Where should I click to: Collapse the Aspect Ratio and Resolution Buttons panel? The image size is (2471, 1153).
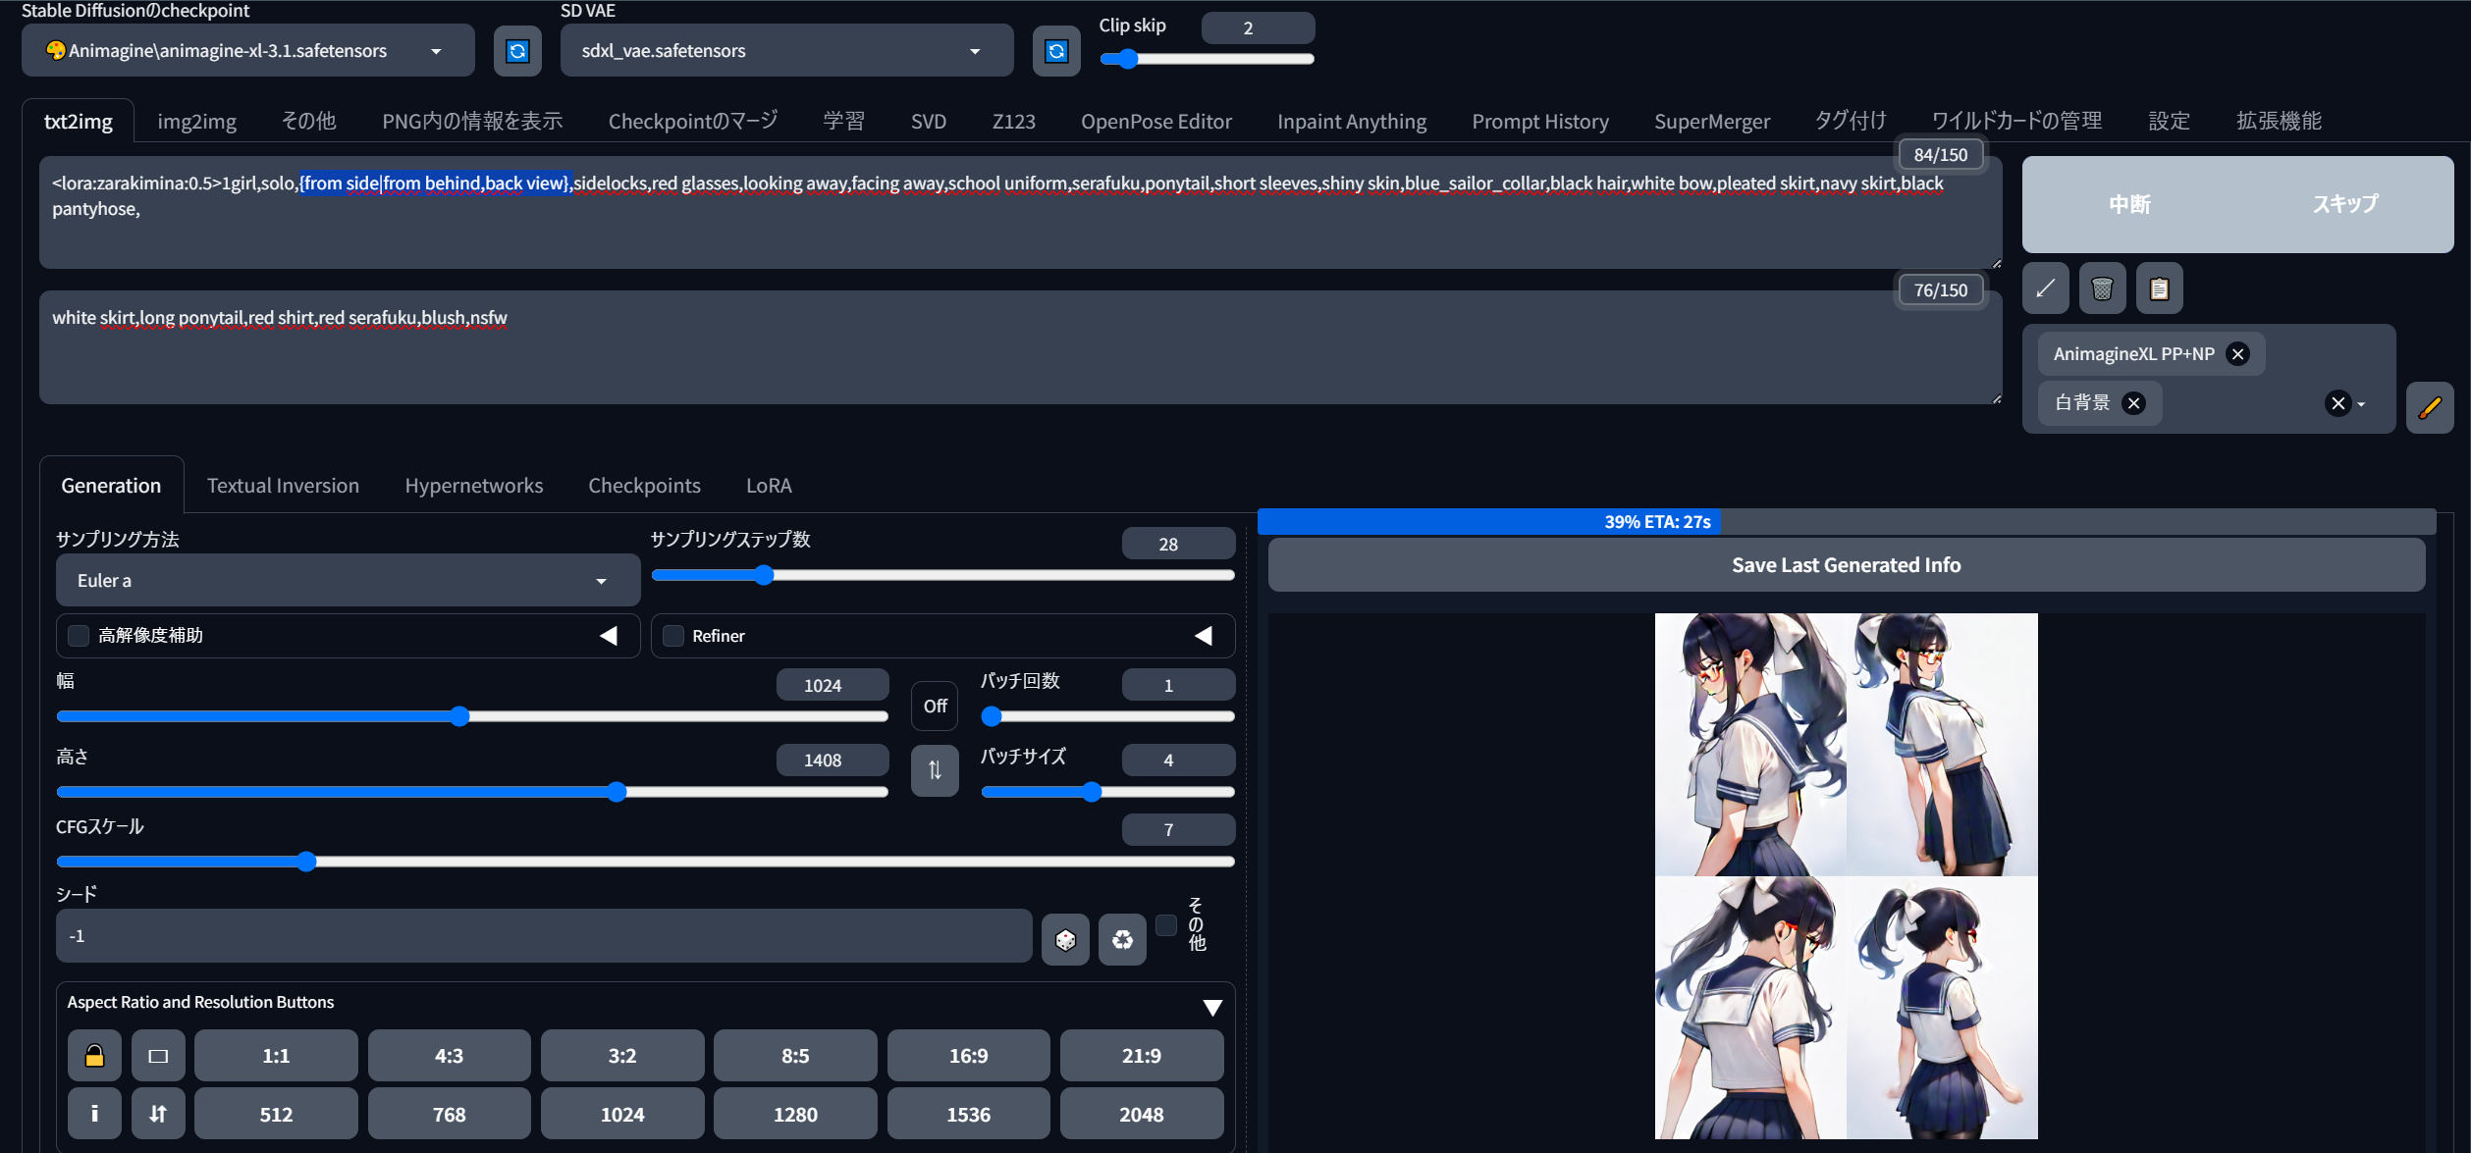click(x=1212, y=1008)
